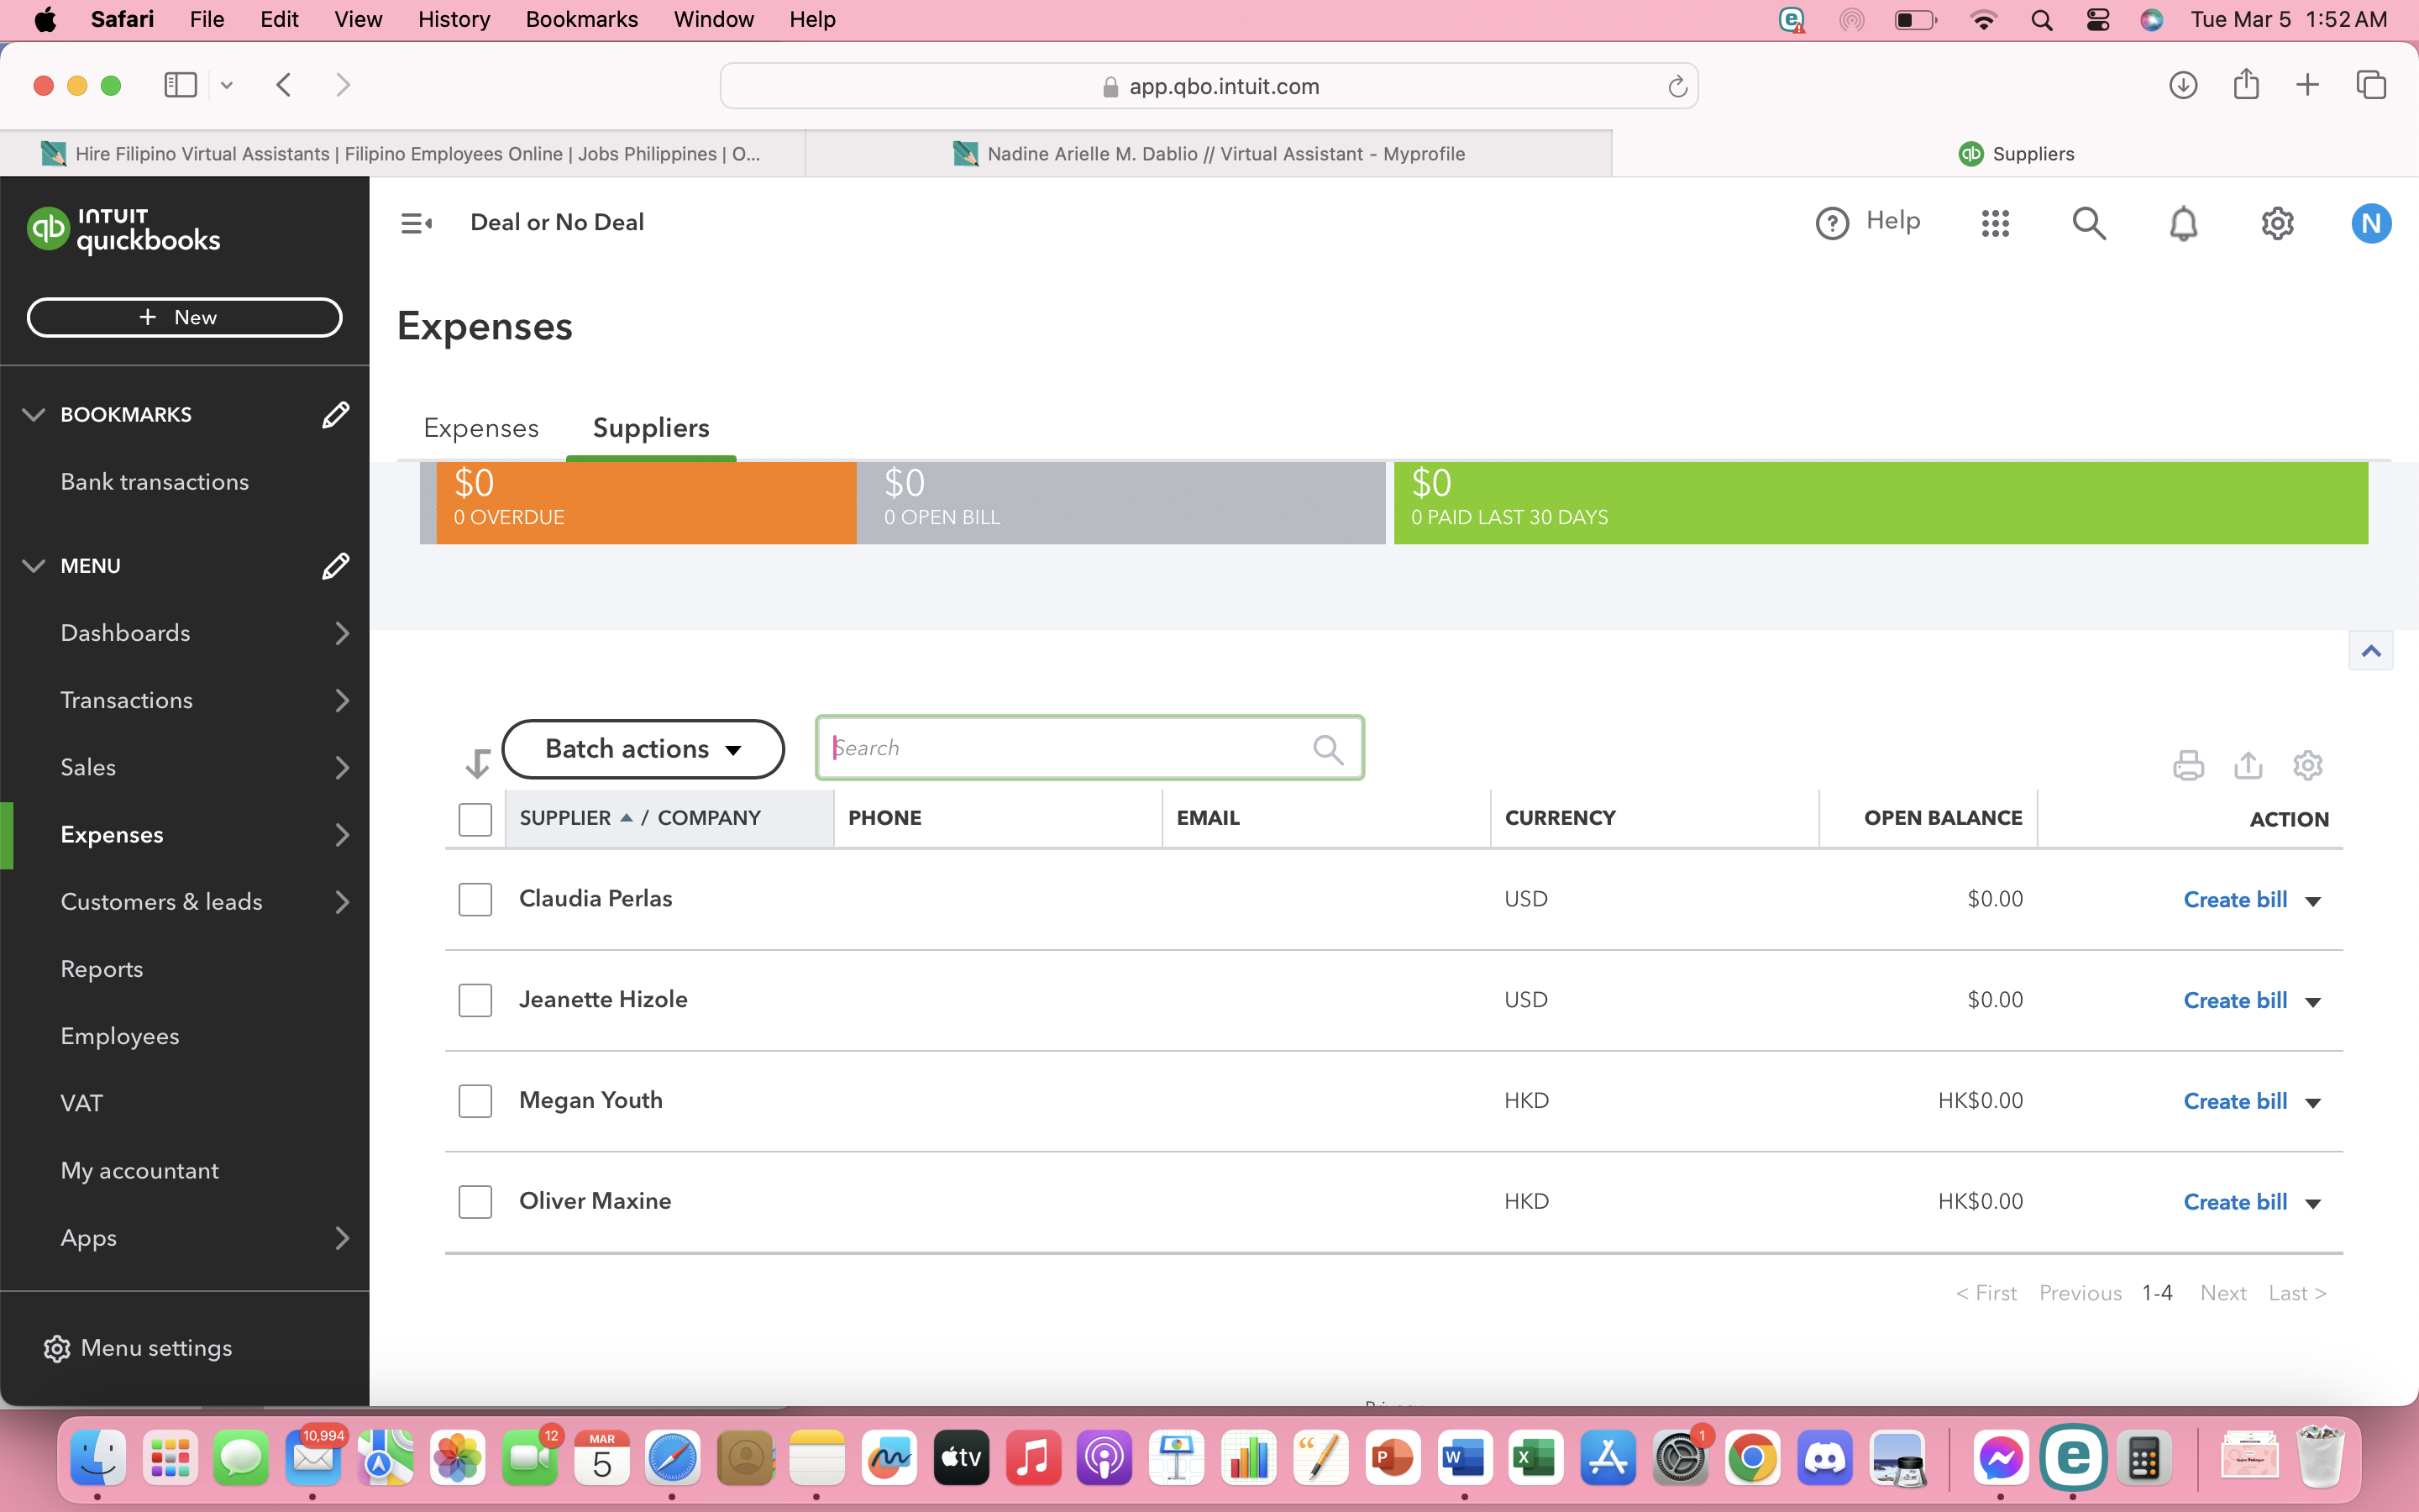2419x1512 pixels.
Task: Expand action arrow next to Oliver Maxine
Action: point(2313,1203)
